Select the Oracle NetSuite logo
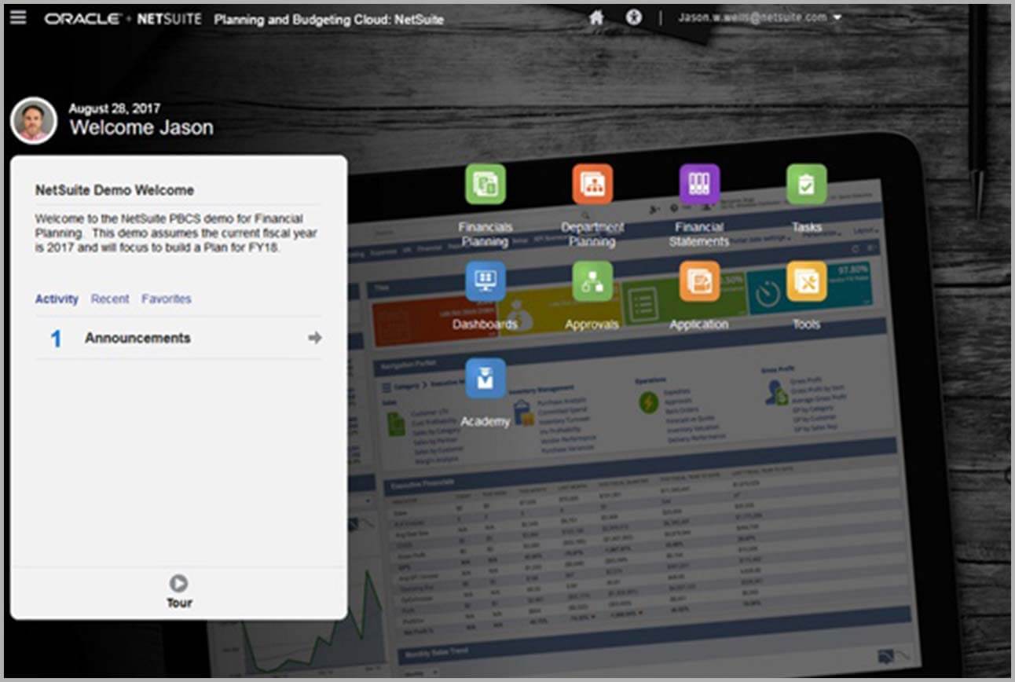Screen dimensions: 1015x682 click(x=123, y=19)
